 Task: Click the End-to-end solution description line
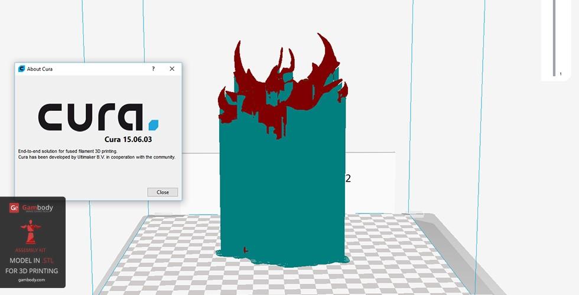[68, 152]
